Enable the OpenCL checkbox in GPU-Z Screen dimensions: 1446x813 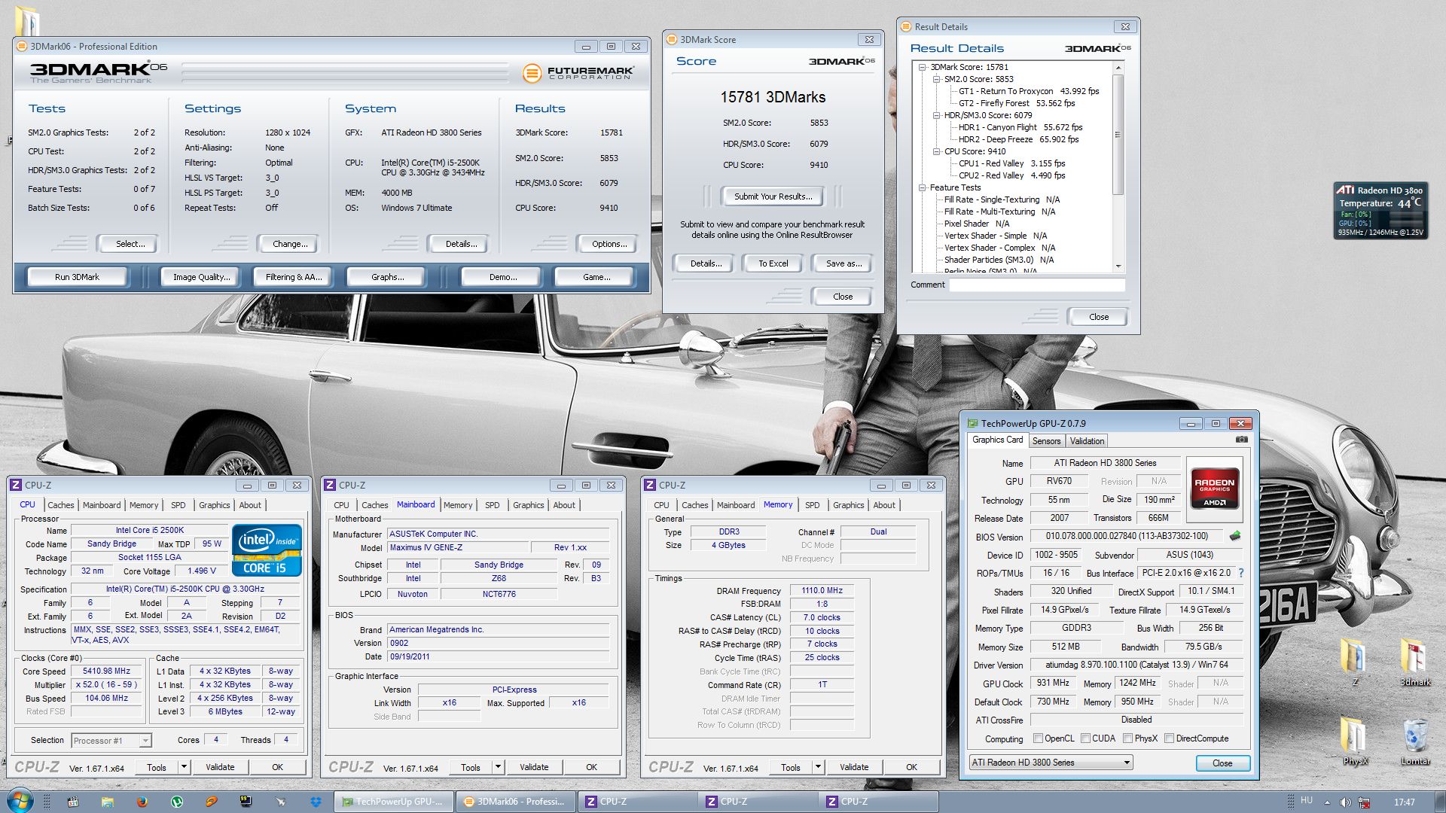click(1038, 738)
